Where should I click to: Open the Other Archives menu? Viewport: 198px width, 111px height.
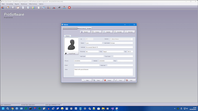33,4
